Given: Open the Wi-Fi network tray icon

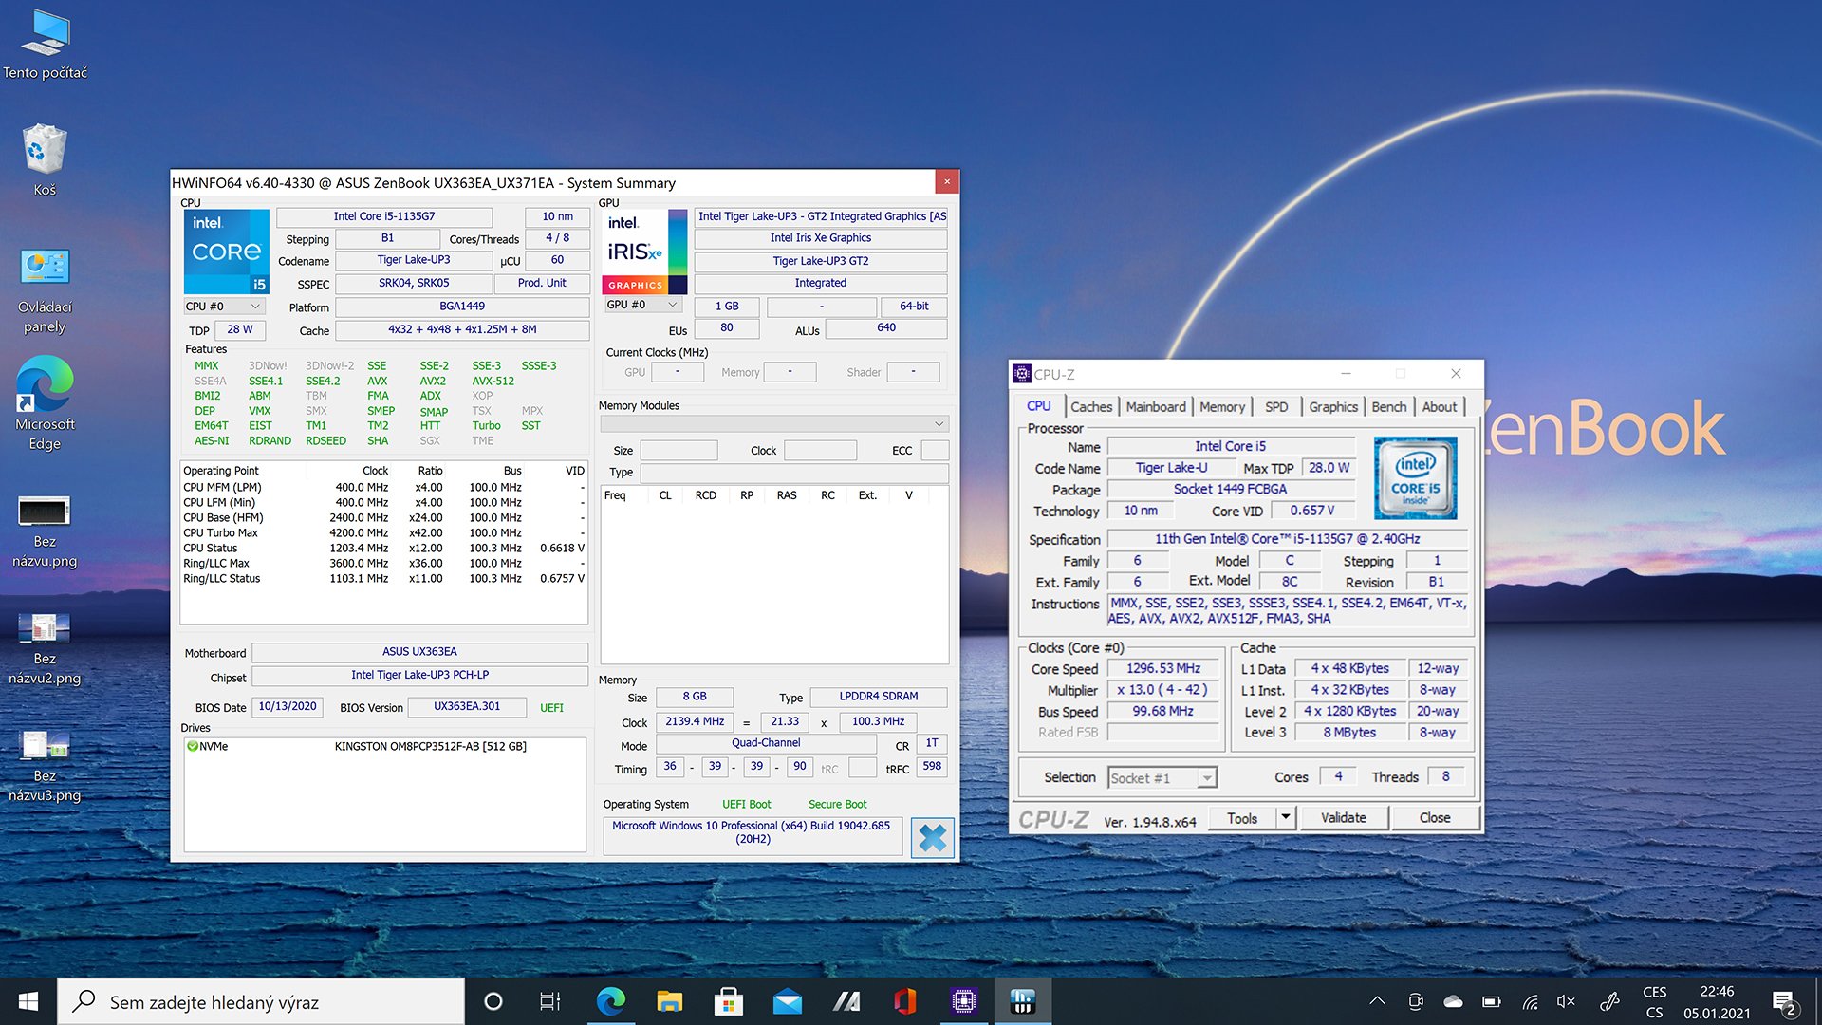Looking at the screenshot, I should tap(1529, 1001).
